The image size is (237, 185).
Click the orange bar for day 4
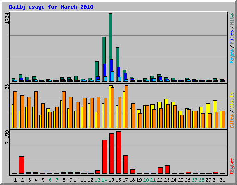[x=36, y=110]
